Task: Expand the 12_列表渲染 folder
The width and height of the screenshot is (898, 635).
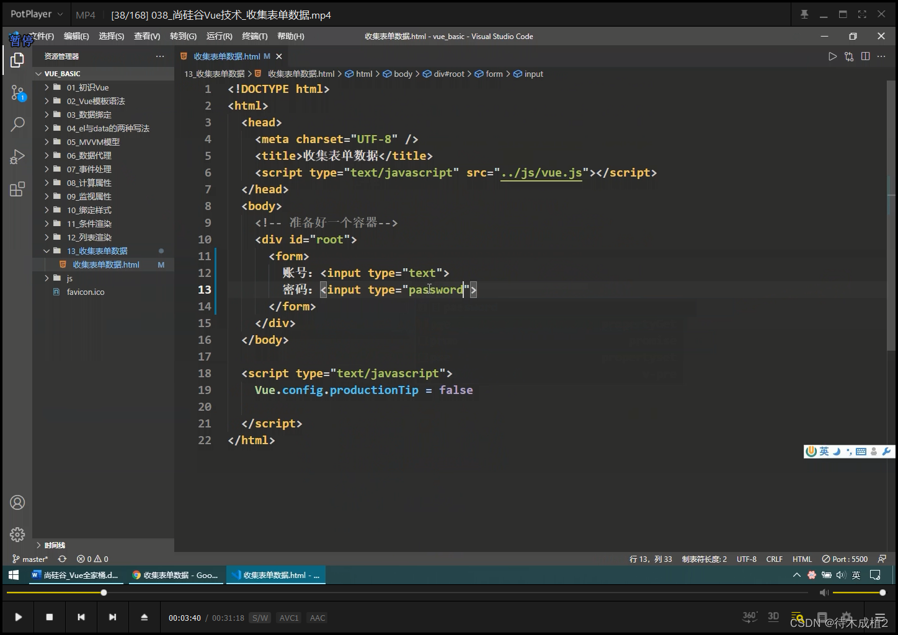Action: (46, 237)
